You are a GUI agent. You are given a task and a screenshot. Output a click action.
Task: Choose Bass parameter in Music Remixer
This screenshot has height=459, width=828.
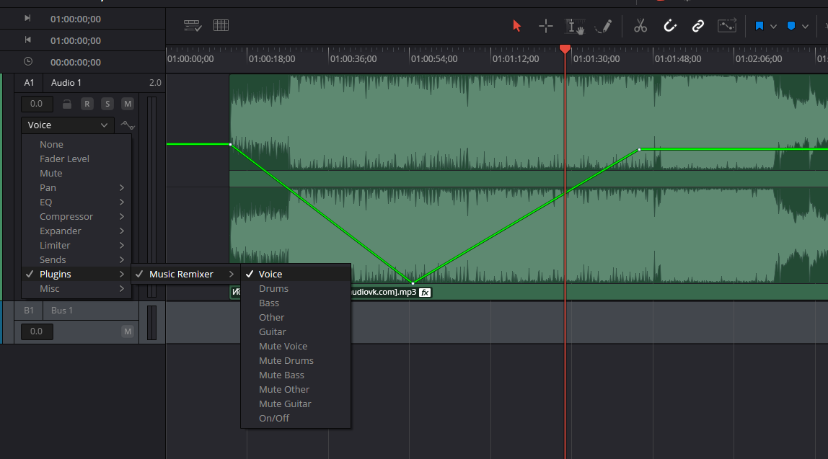pyautogui.click(x=296, y=303)
